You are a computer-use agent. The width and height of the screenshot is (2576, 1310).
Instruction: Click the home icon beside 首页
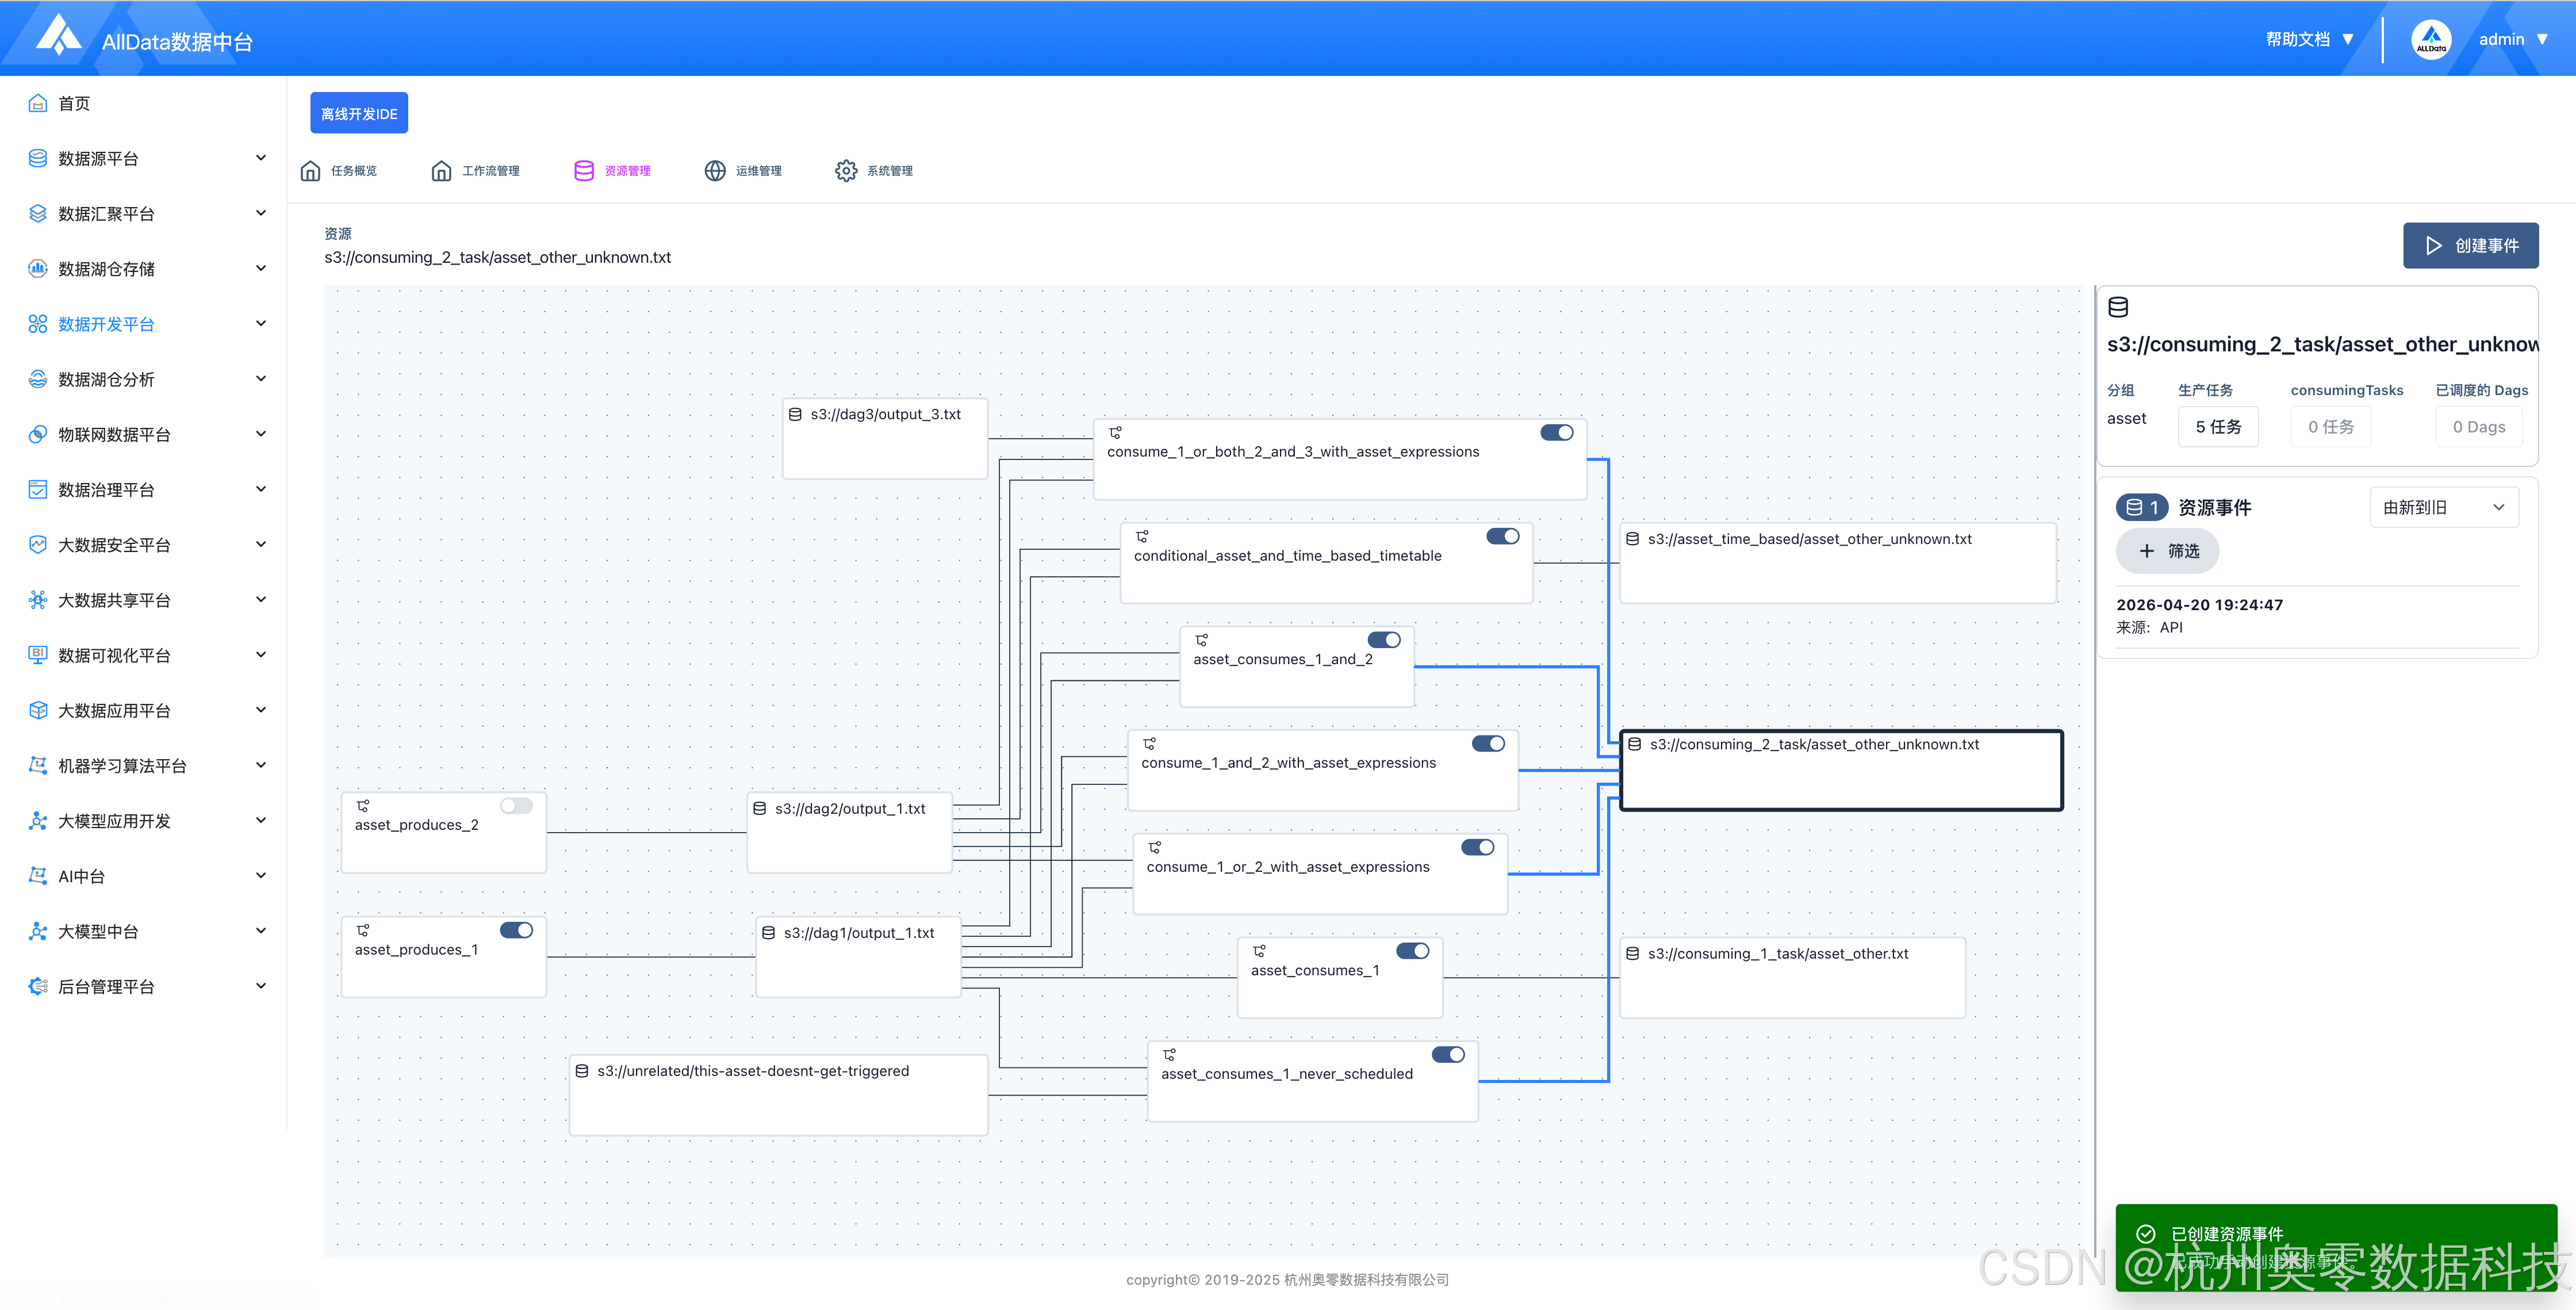pos(38,103)
